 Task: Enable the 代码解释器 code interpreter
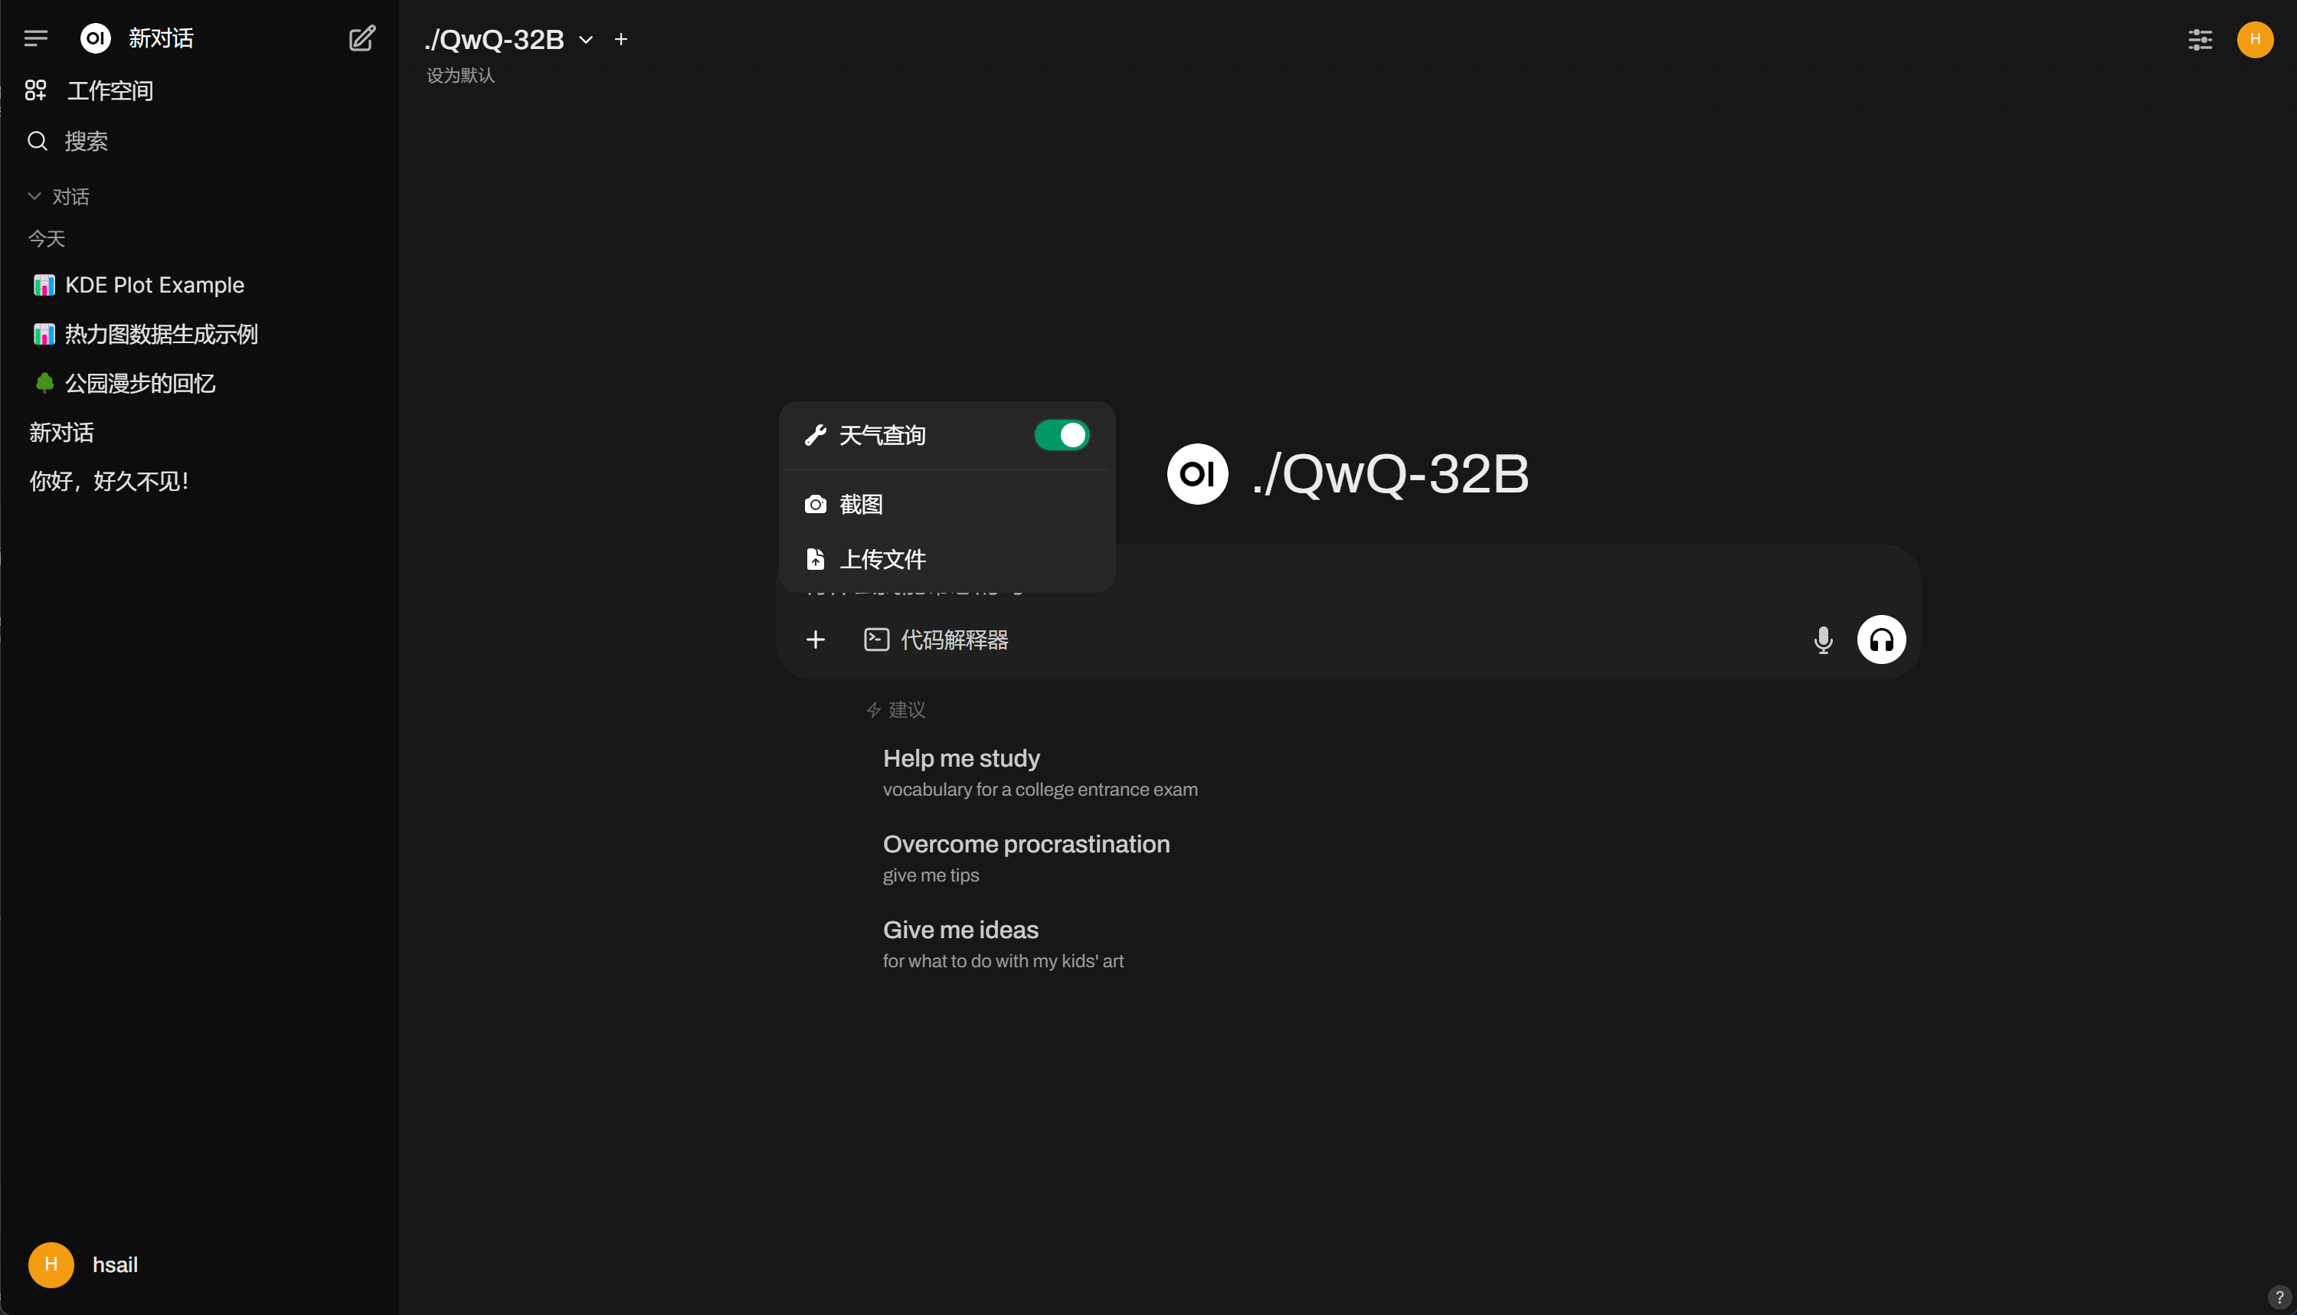(x=936, y=640)
